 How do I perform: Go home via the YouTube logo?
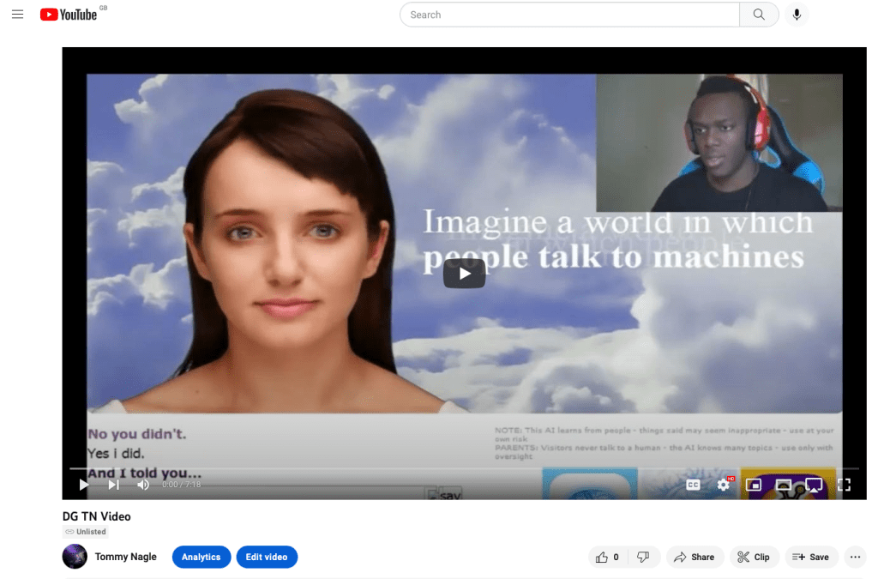[69, 14]
